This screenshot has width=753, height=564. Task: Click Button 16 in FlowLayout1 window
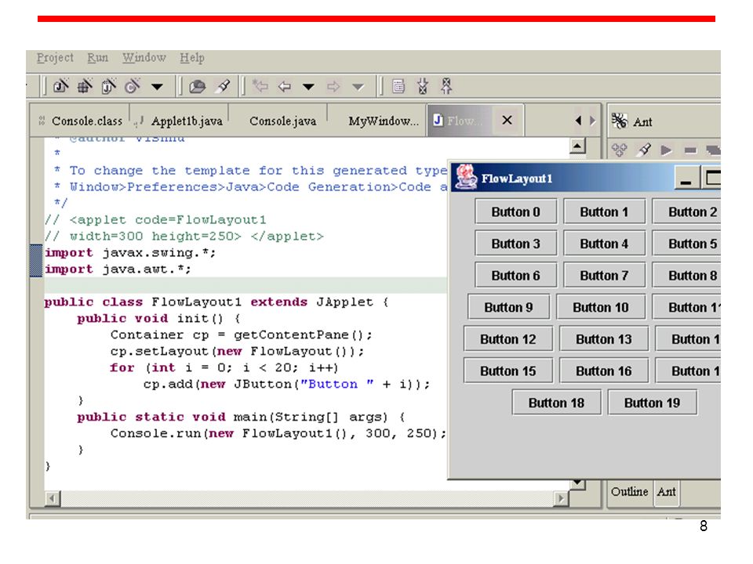[x=604, y=371]
